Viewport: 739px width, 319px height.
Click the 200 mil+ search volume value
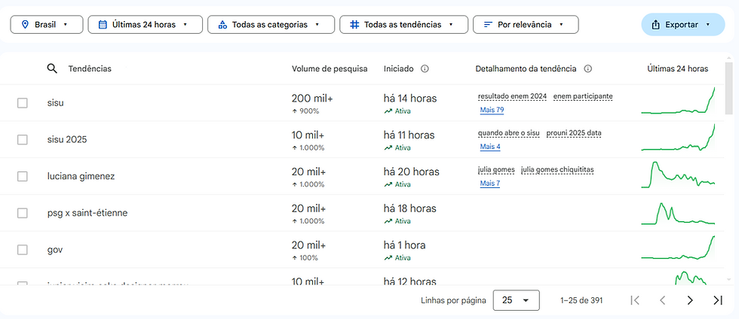coord(312,99)
